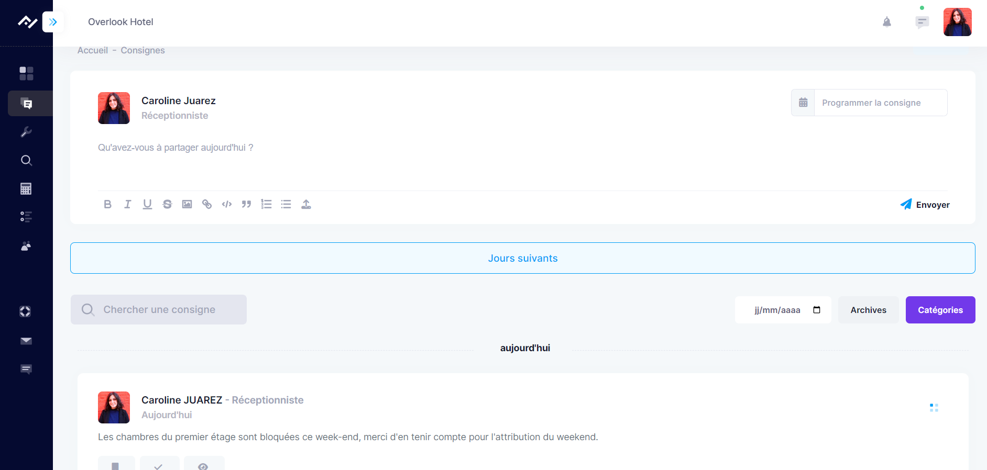Click the Chercher une consigne search field
The height and width of the screenshot is (470, 987).
[159, 309]
